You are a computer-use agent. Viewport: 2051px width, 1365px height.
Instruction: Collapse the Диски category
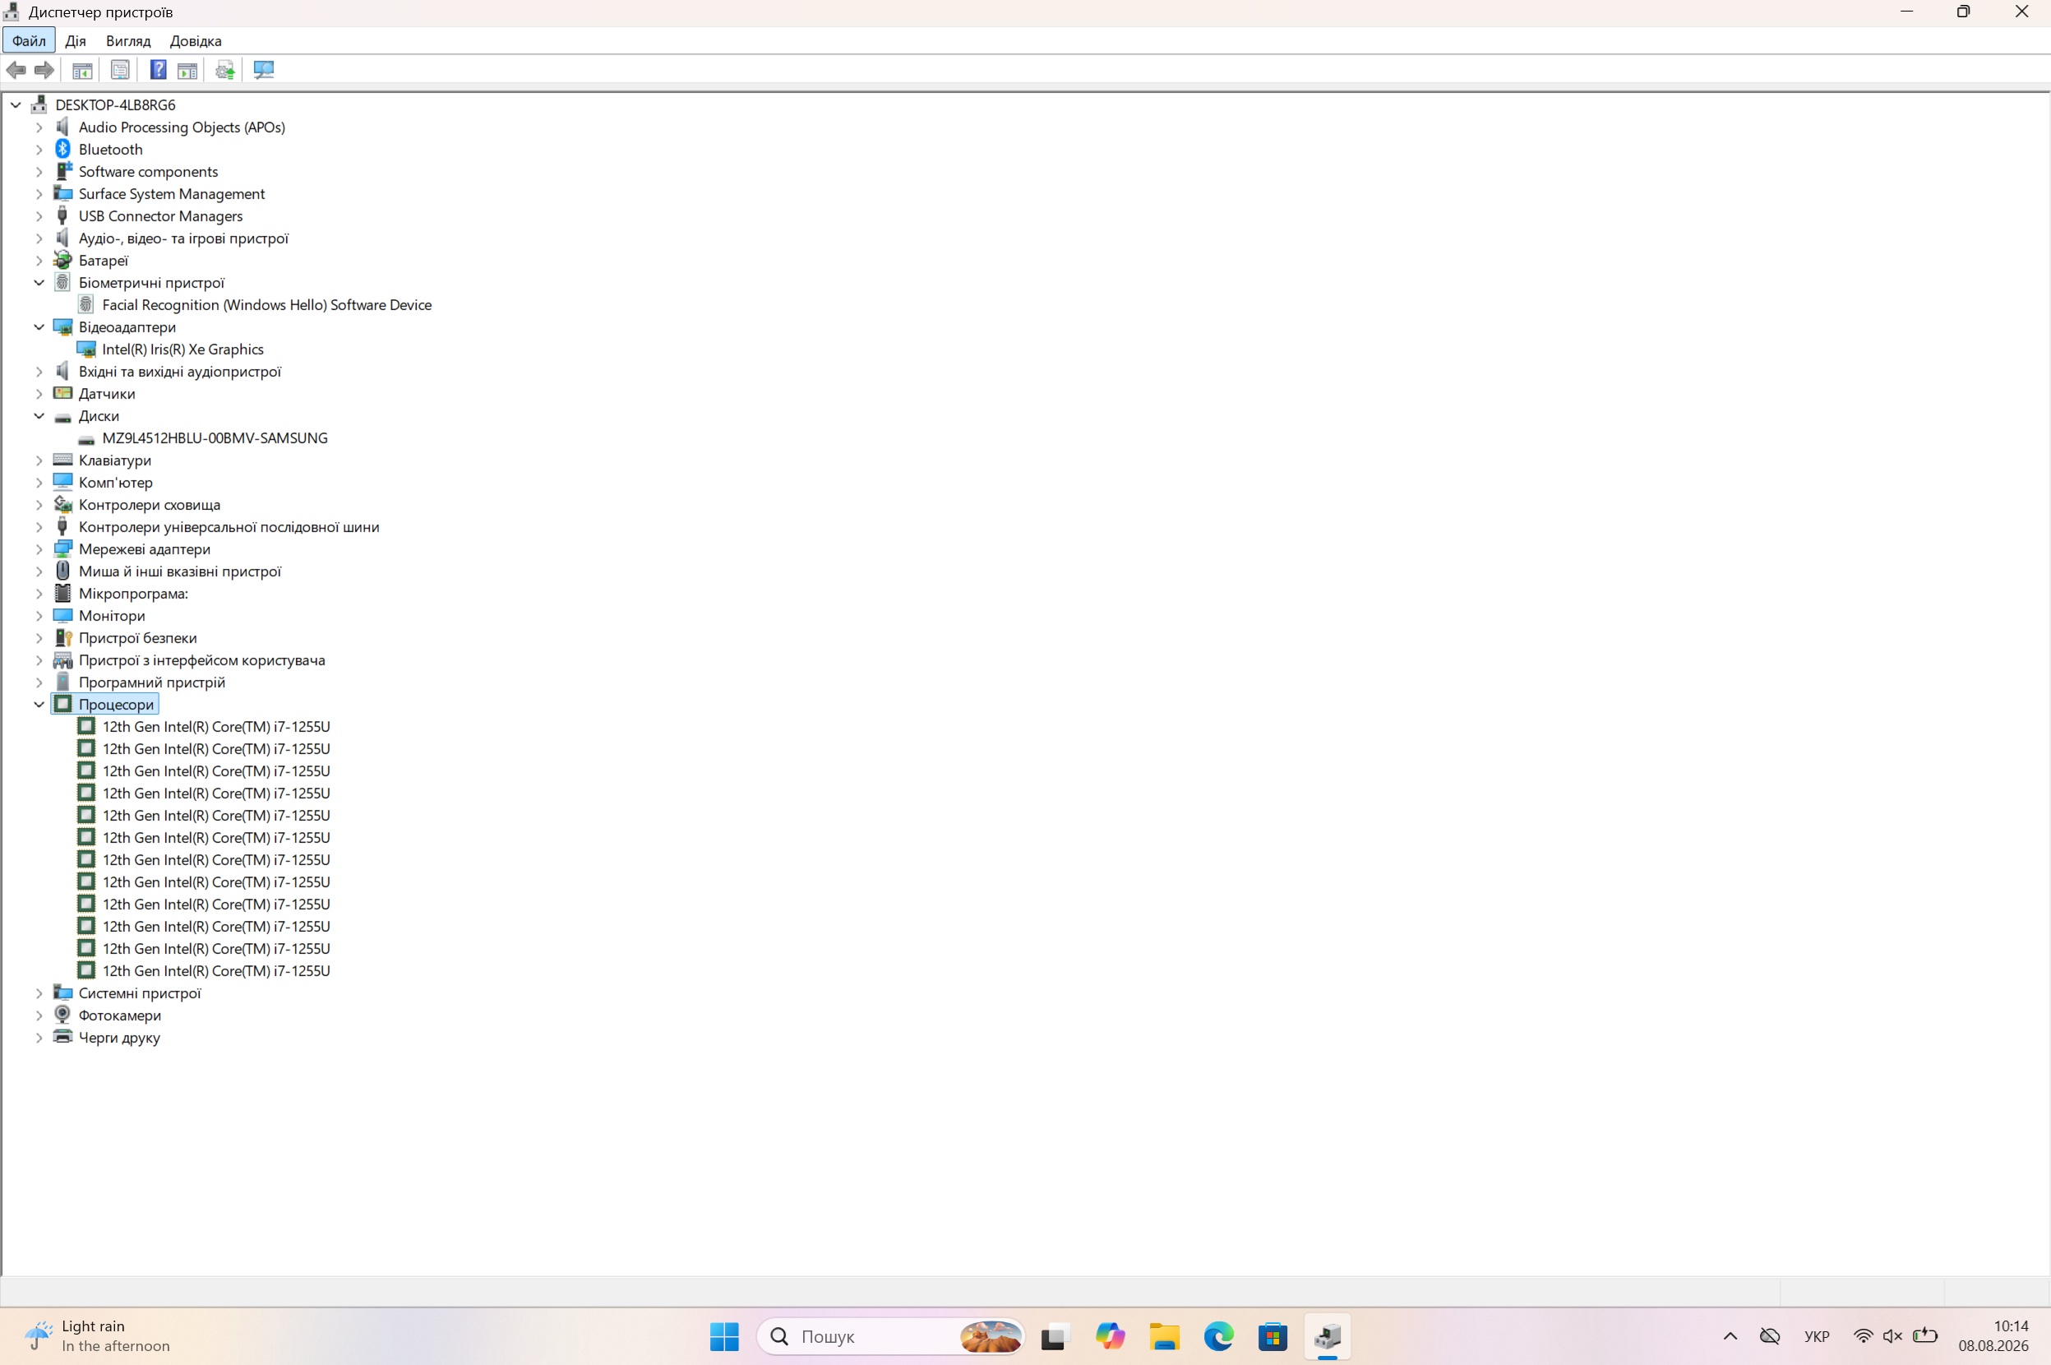[x=39, y=416]
